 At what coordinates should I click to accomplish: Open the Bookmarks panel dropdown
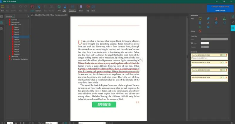10,16
